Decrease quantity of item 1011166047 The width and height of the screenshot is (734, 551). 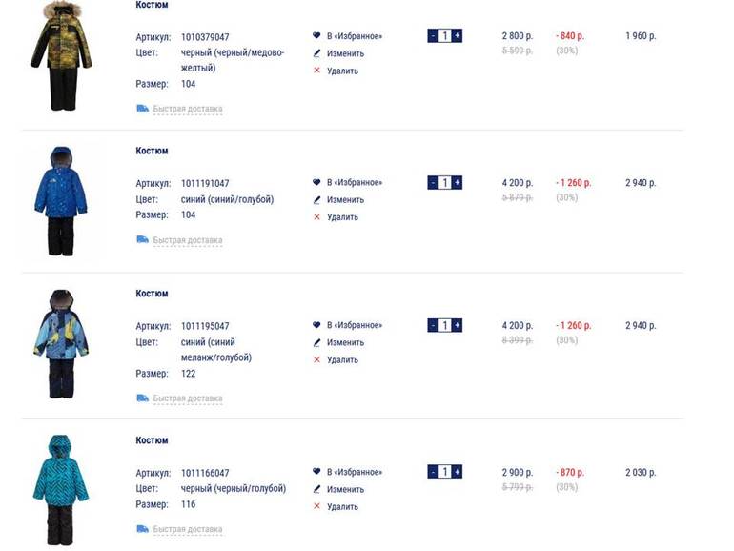[x=433, y=472]
